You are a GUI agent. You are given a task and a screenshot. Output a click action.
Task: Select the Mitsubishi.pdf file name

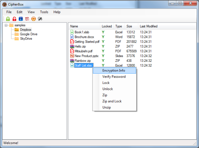(x=84, y=51)
